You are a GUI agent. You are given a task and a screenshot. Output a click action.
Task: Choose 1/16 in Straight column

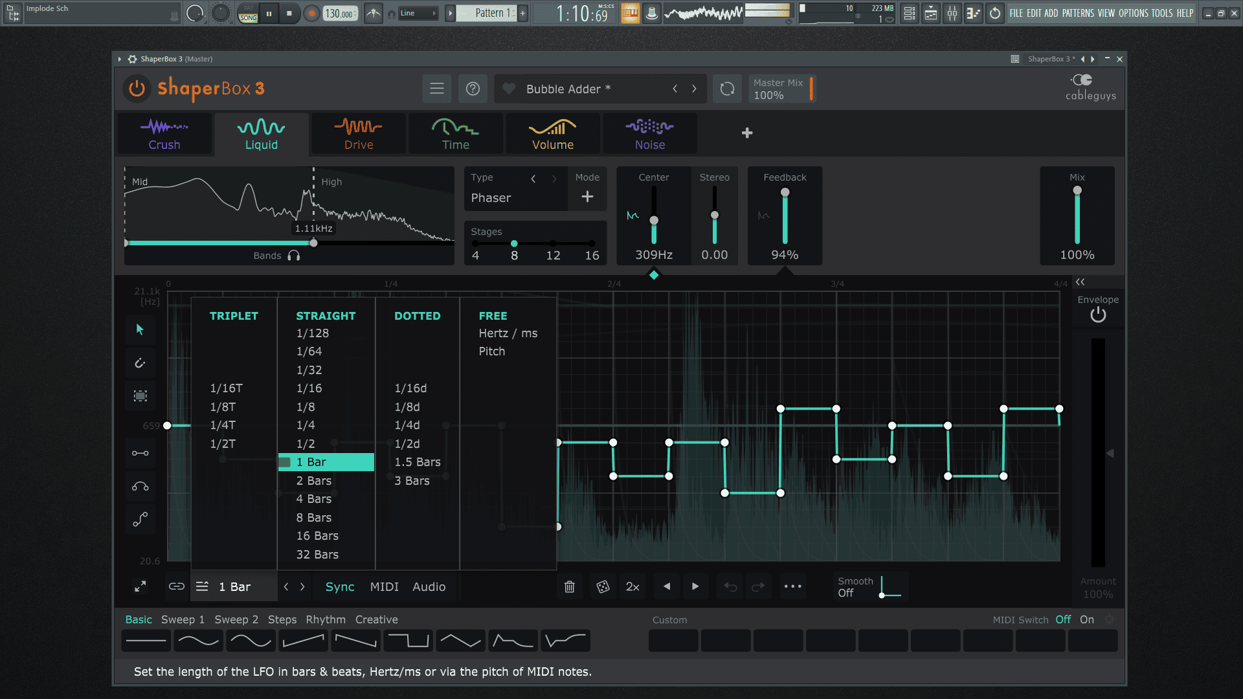coord(309,388)
